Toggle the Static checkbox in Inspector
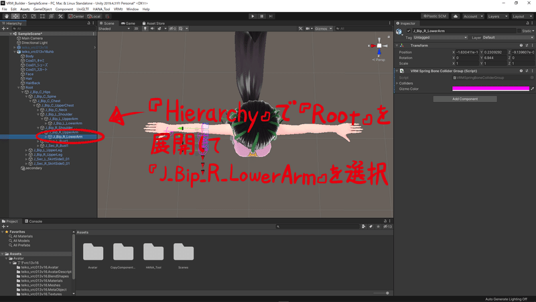The image size is (536, 302). point(519,31)
